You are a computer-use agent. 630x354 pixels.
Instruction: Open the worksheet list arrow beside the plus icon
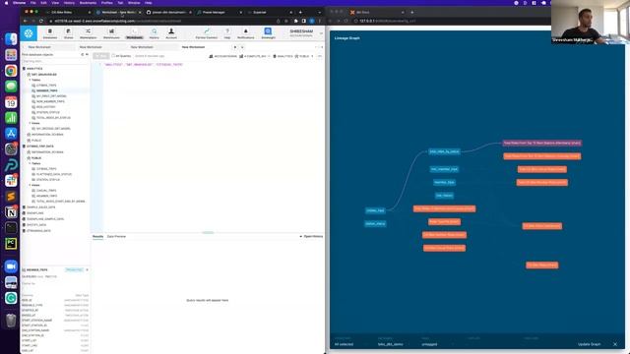pos(242,47)
